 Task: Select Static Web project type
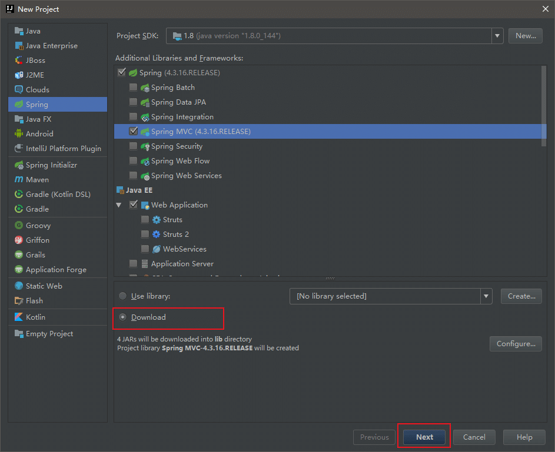[x=58, y=286]
